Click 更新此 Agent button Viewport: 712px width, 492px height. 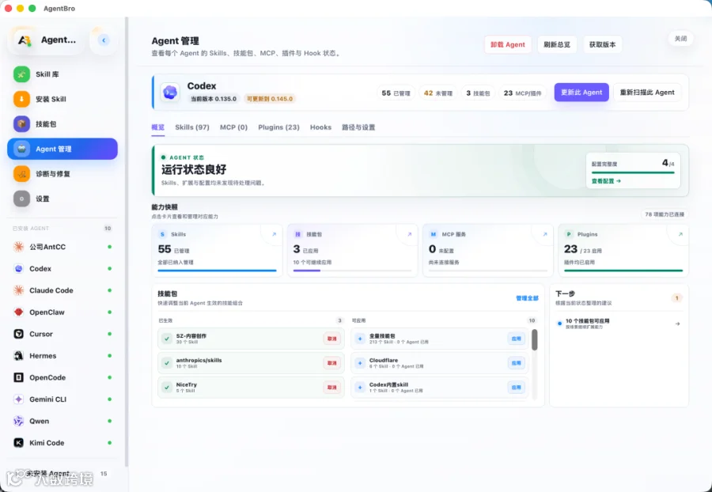pyautogui.click(x=581, y=93)
